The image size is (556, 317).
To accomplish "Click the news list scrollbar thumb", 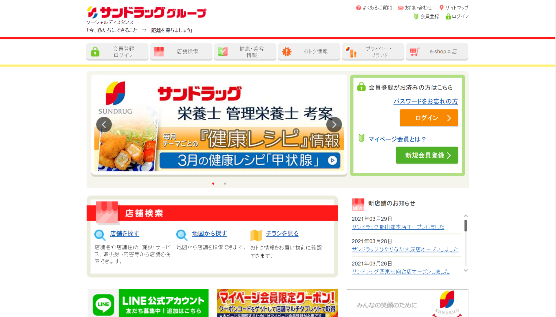I will click(x=466, y=225).
